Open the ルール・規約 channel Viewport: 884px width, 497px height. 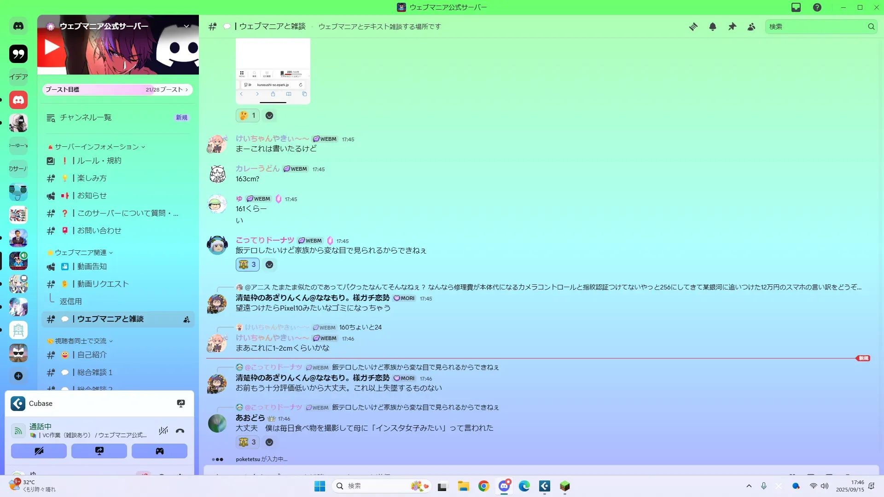tap(99, 161)
